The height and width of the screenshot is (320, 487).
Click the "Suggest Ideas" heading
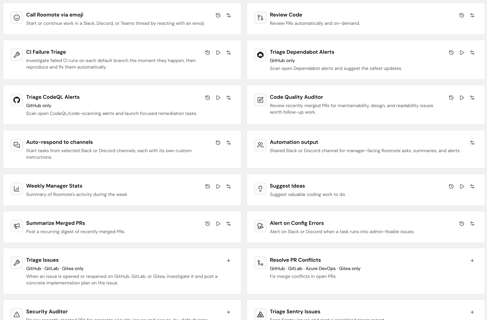click(x=287, y=186)
